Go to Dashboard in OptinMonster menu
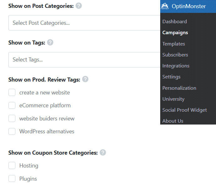This screenshot has height=186, width=216. tap(175, 22)
